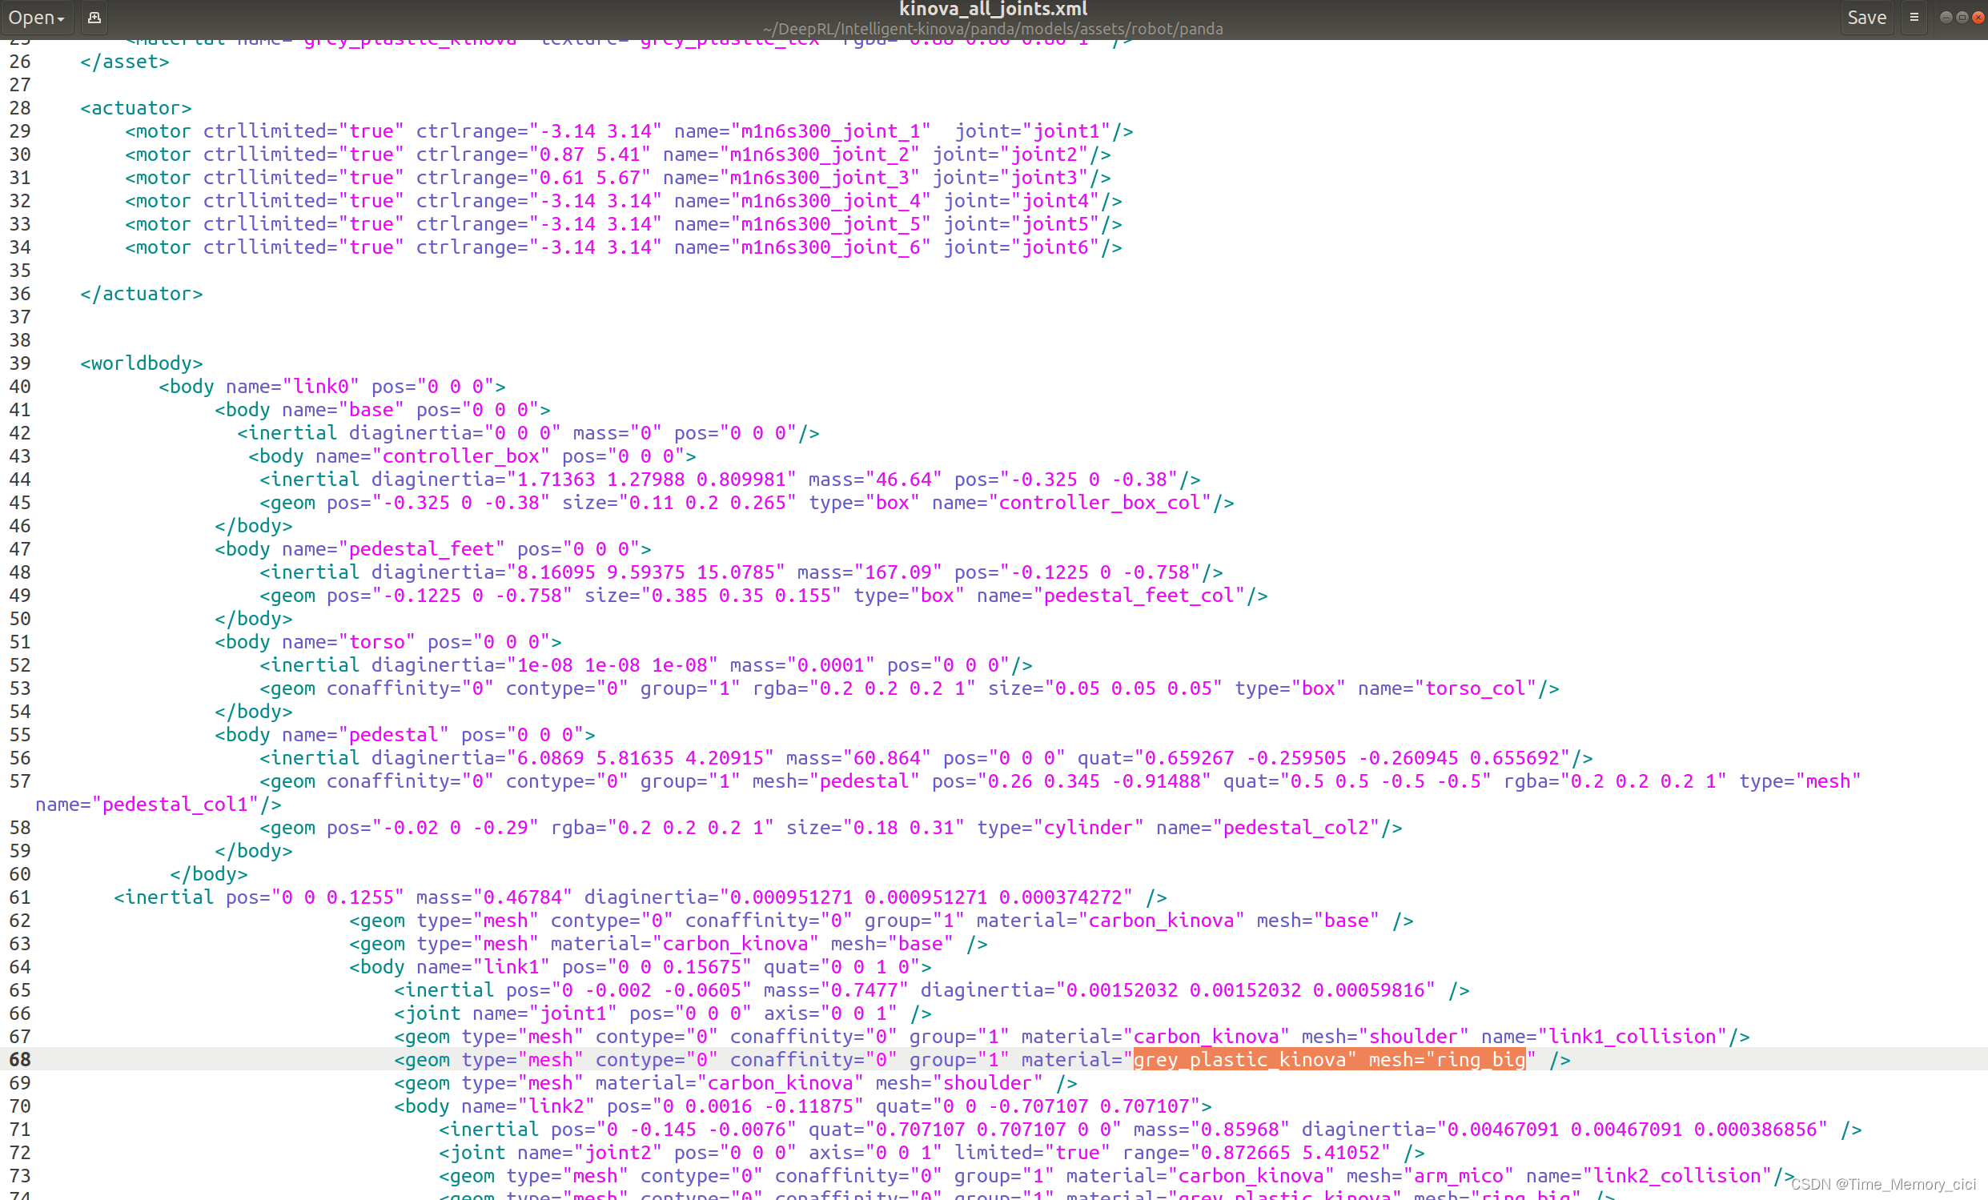
Task: Place cursor on the <worldbody> tag
Action: coord(141,363)
